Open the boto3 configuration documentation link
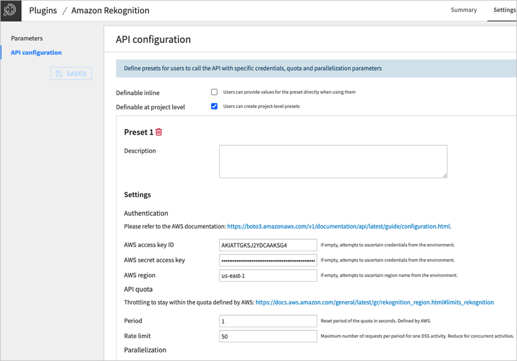The height and width of the screenshot is (361, 517). [338, 226]
